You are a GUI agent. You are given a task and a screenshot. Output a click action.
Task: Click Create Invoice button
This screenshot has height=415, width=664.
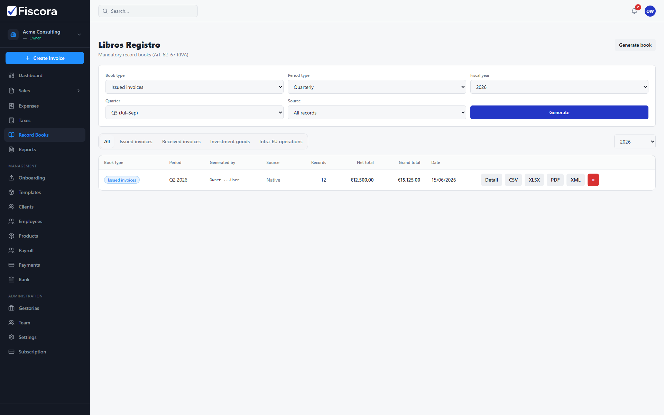click(45, 58)
